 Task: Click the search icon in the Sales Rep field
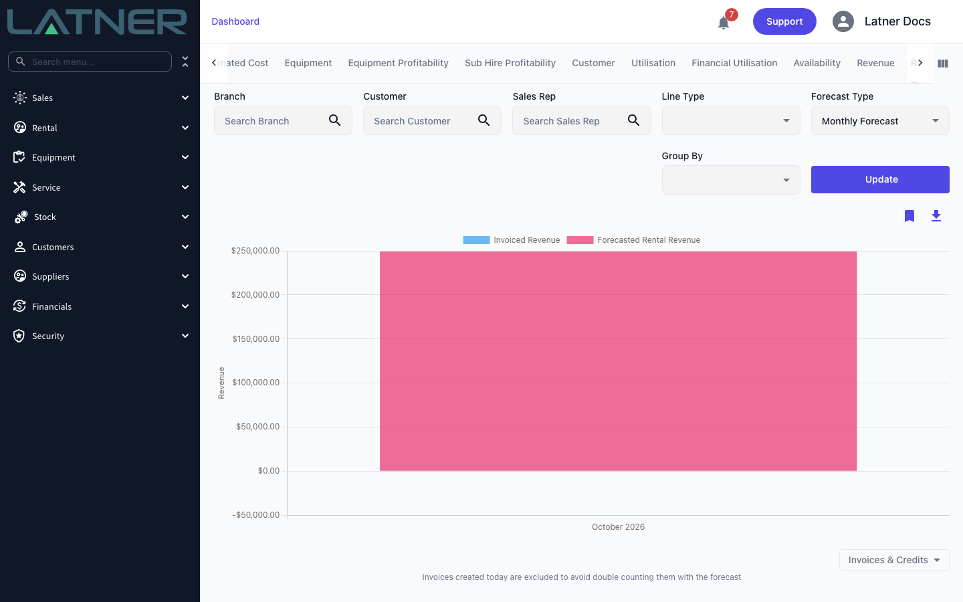pos(634,120)
